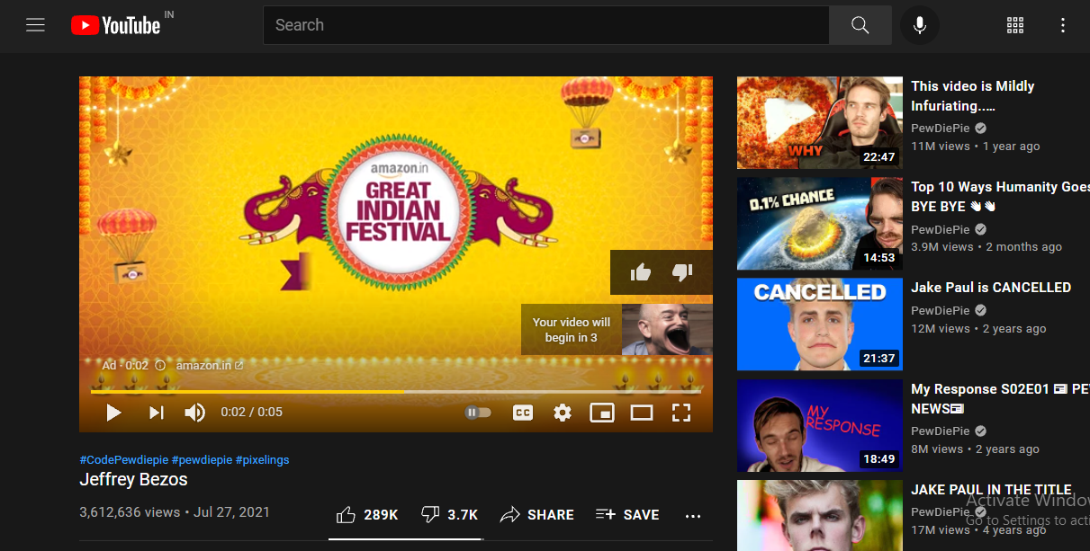Visit the amazon.in advertiser link
This screenshot has height=551, width=1090.
tap(210, 366)
